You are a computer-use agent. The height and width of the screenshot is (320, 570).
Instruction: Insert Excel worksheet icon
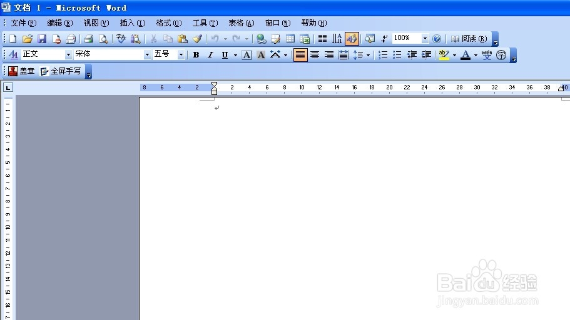click(x=305, y=39)
